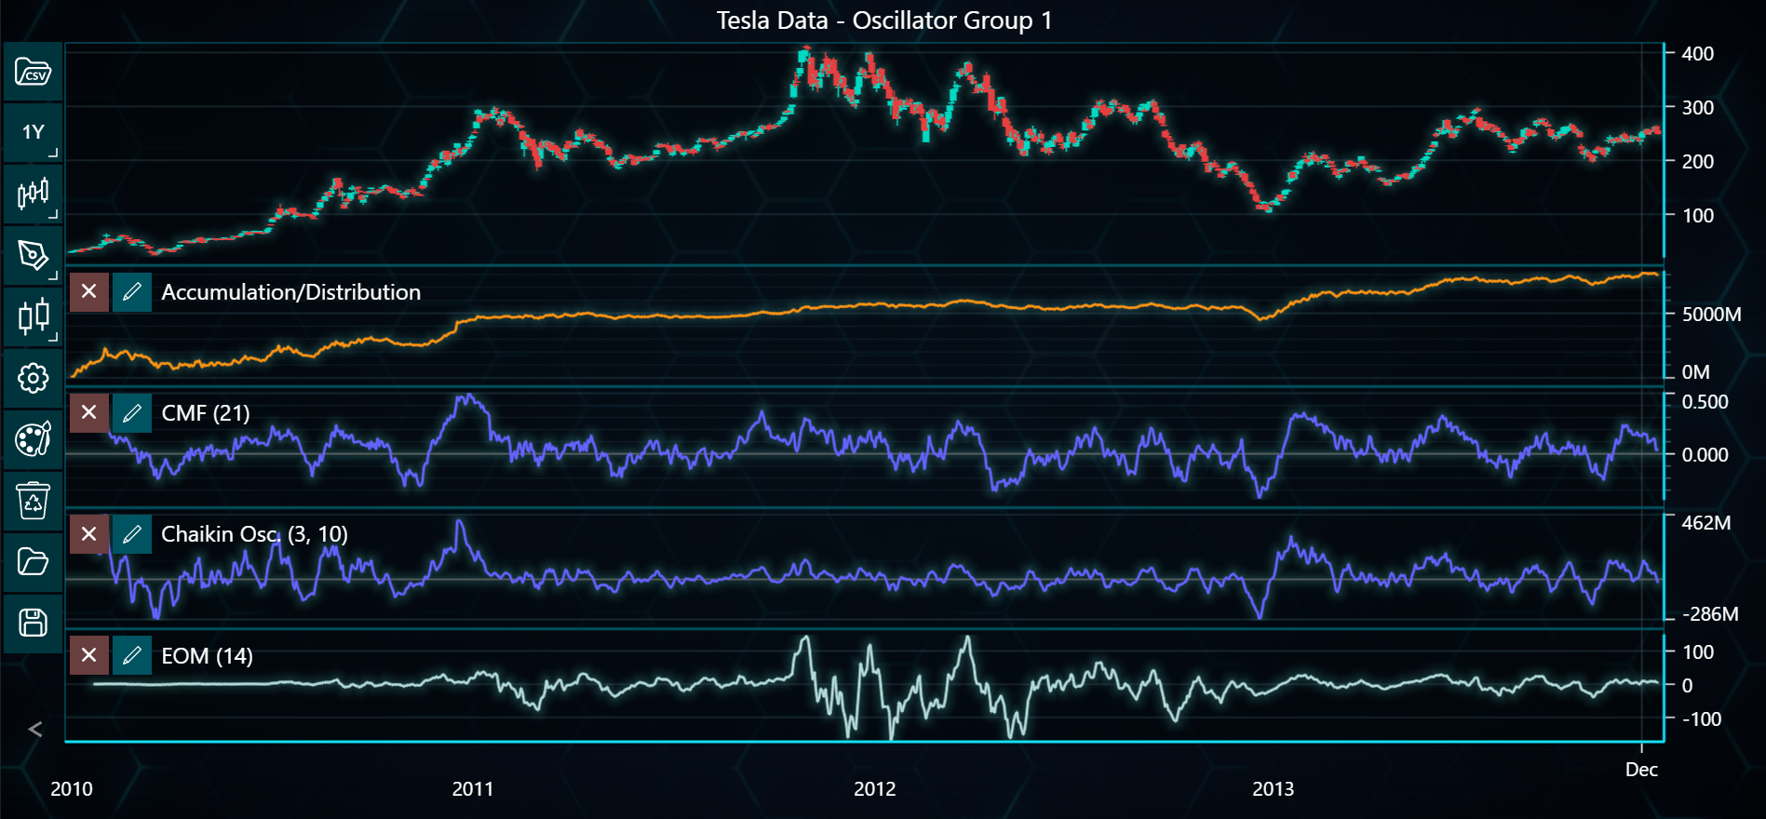Click the 2010 label on time axis
Viewport: 1766px width, 819px height.
(72, 789)
